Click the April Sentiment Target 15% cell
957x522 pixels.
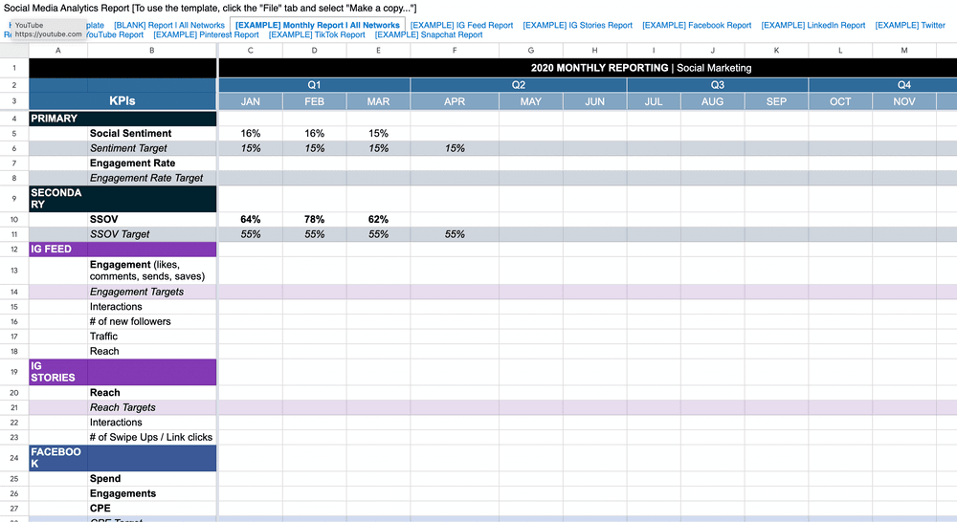pos(455,148)
